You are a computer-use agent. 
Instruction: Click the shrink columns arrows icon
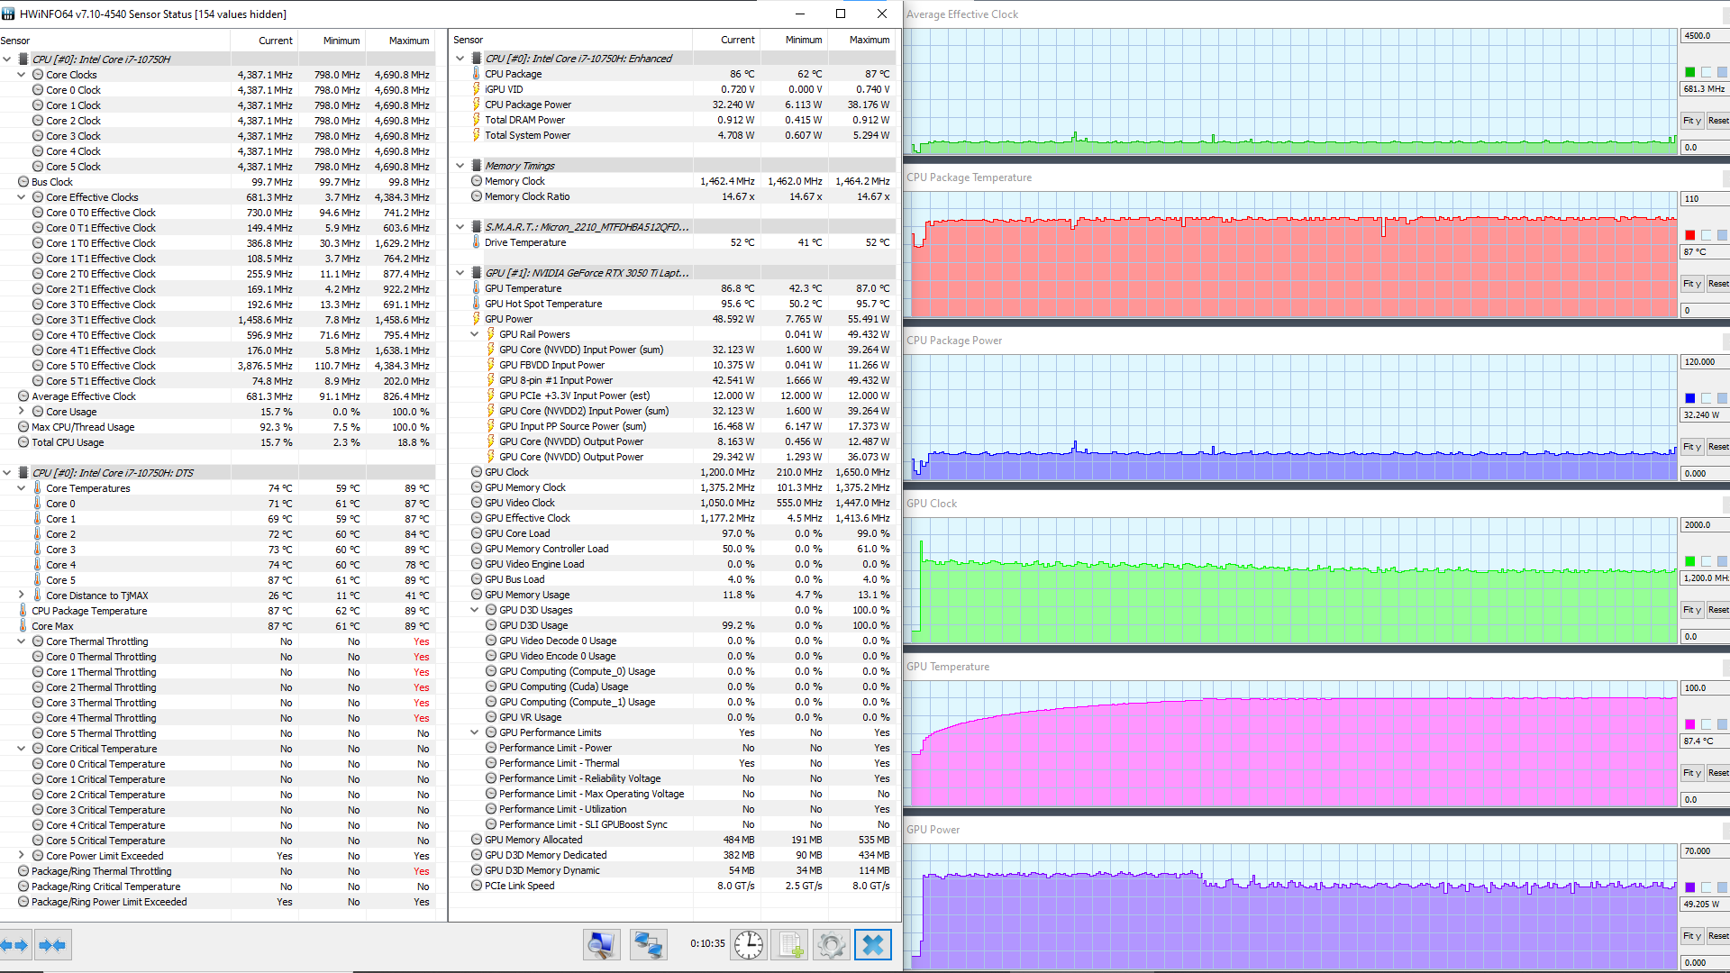(53, 945)
